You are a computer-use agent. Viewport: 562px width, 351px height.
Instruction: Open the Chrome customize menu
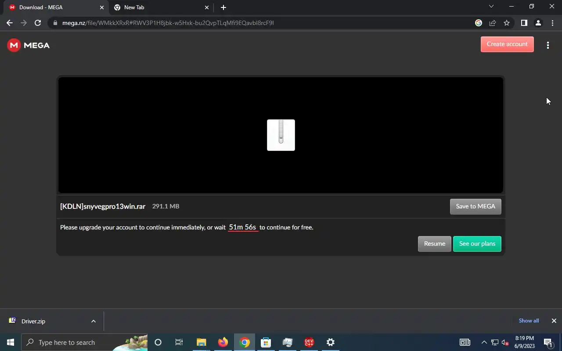pyautogui.click(x=552, y=23)
